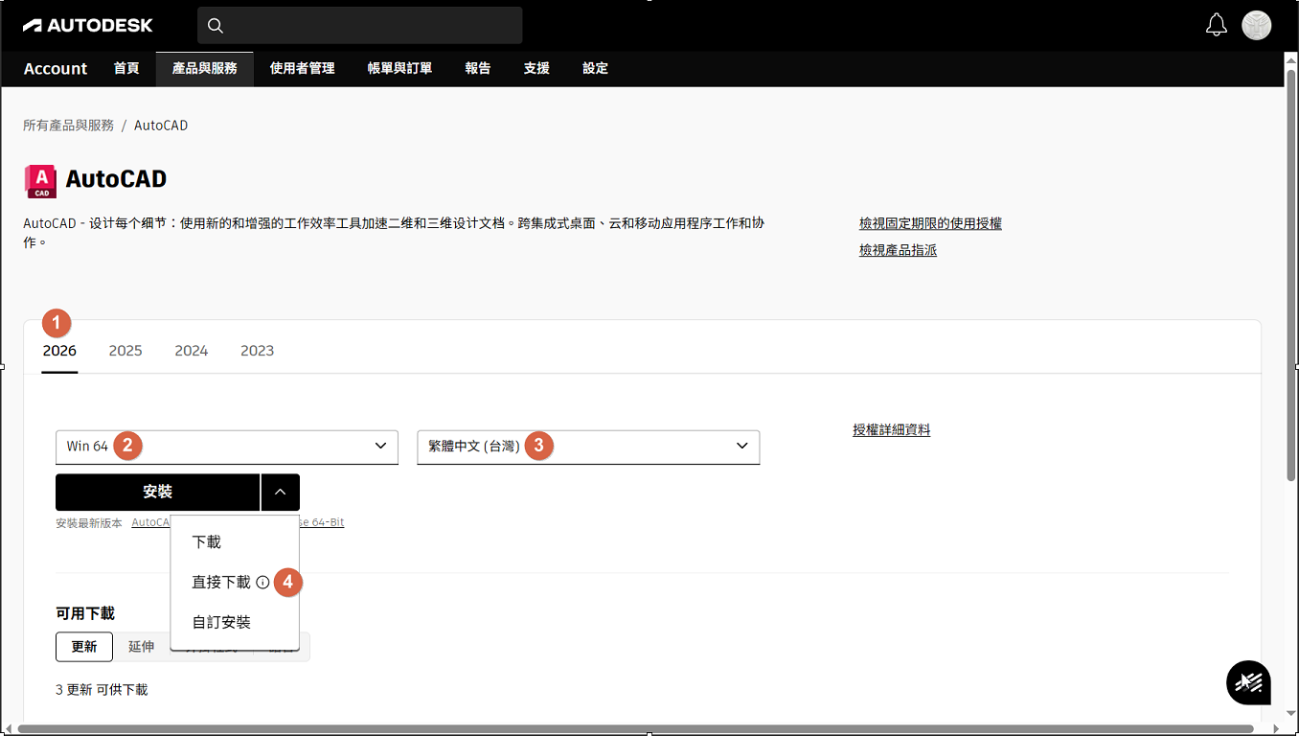Choose 直接下載 from the install menu

click(x=221, y=583)
